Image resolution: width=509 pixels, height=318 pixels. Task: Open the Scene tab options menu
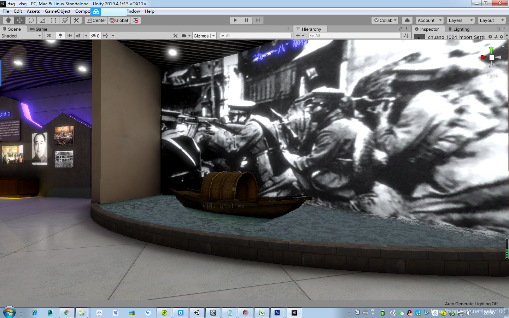tap(288, 29)
